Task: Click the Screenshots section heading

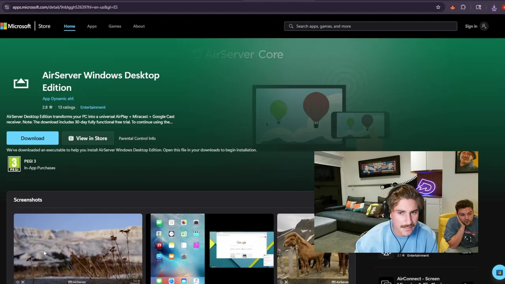Action: (x=28, y=200)
